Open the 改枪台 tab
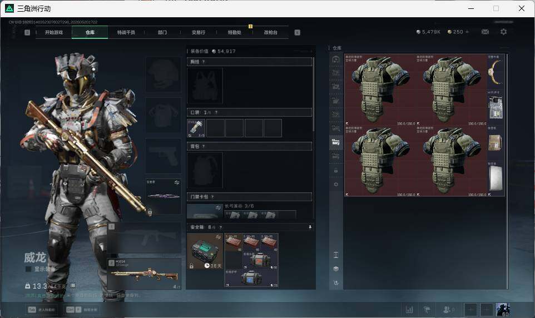The image size is (535, 318). pyautogui.click(x=271, y=32)
